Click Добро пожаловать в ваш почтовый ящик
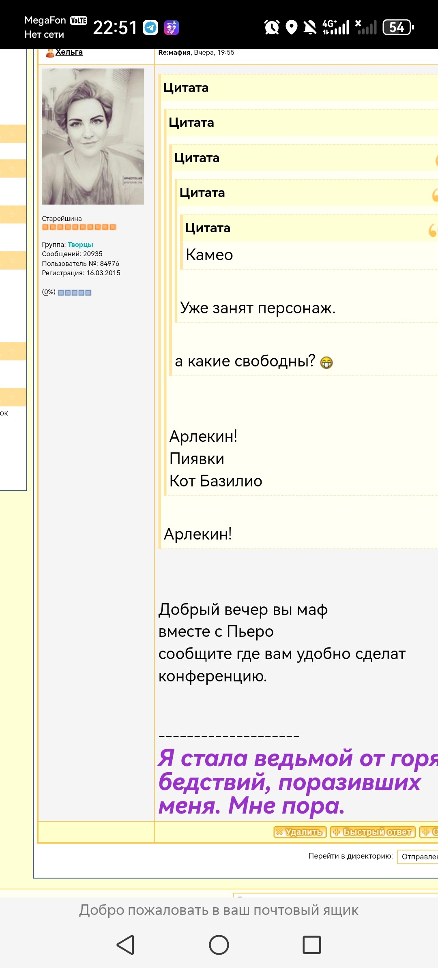 pyautogui.click(x=219, y=910)
